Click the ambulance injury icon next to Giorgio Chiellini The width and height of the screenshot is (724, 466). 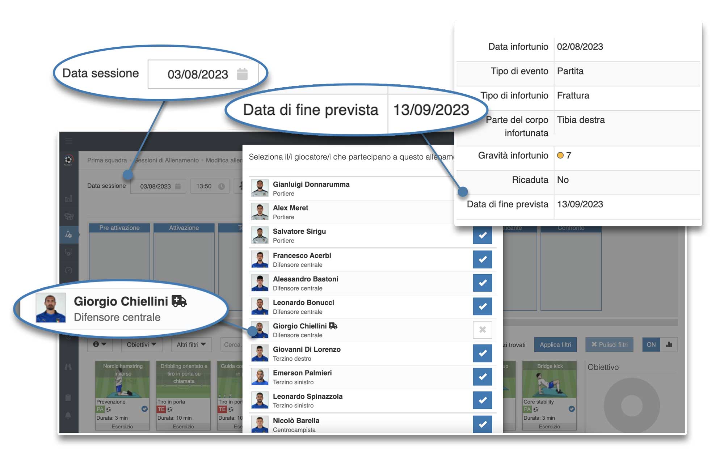pos(334,325)
